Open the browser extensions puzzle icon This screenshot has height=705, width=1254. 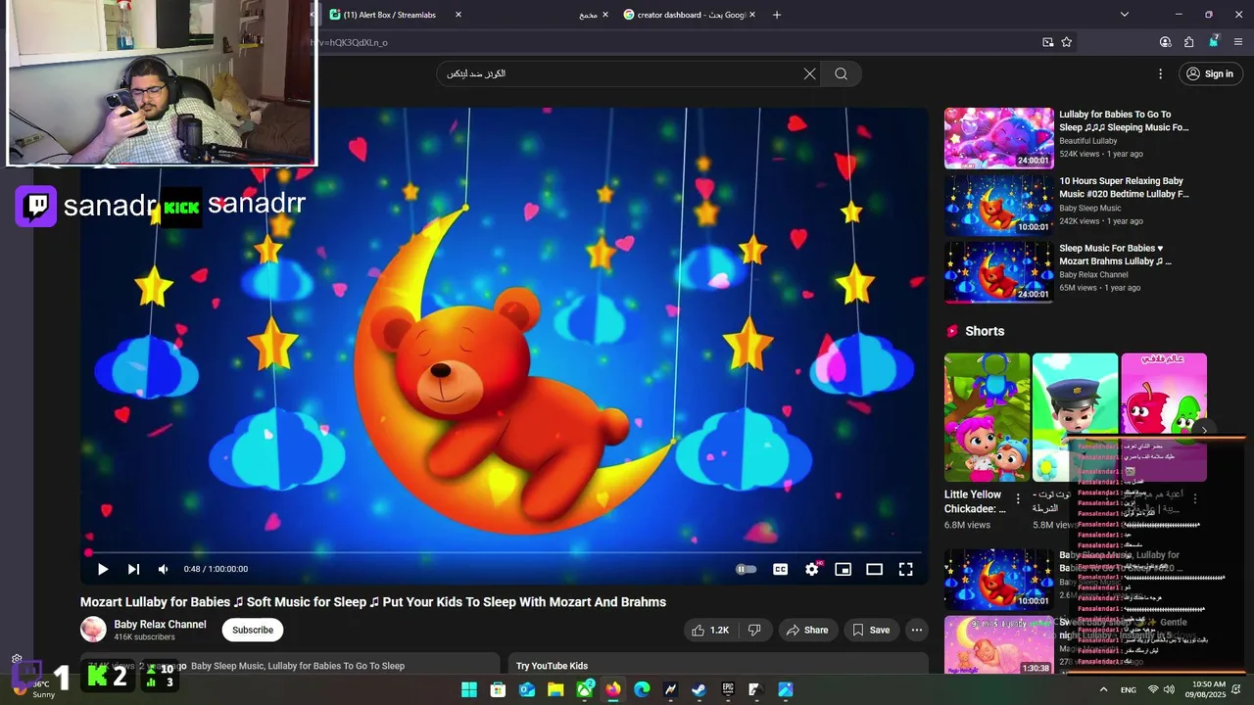1188,42
